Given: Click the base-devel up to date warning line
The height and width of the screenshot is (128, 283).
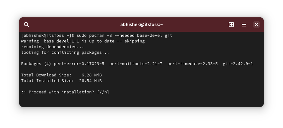Looking at the screenshot, I should point(83,41).
